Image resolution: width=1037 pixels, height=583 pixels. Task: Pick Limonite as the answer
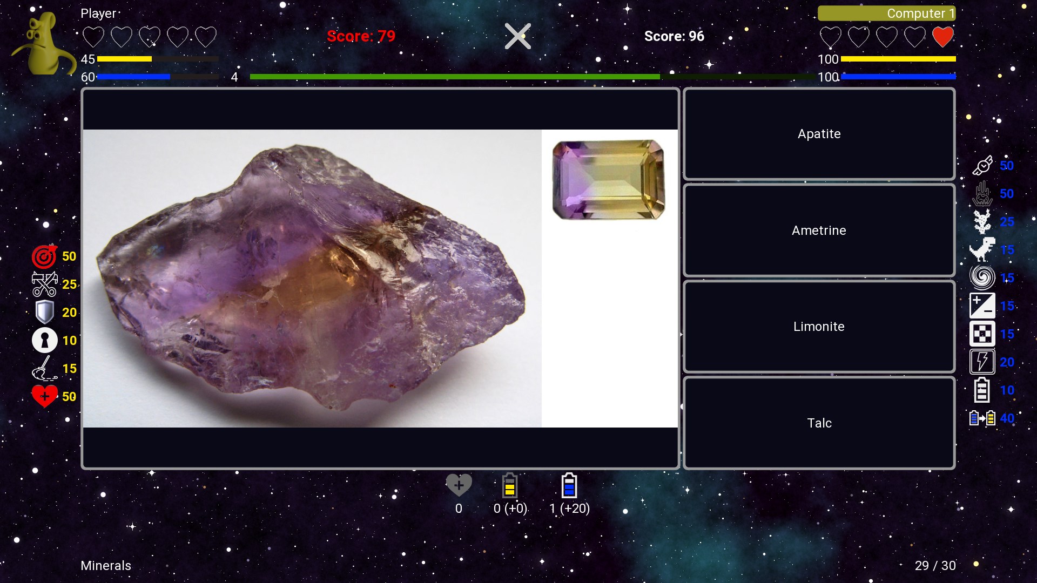point(819,327)
